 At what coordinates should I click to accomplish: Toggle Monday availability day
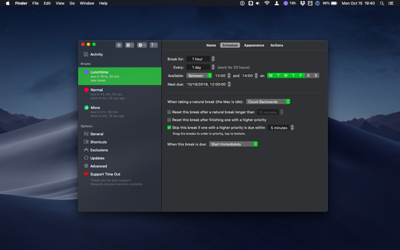pyautogui.click(x=271, y=75)
